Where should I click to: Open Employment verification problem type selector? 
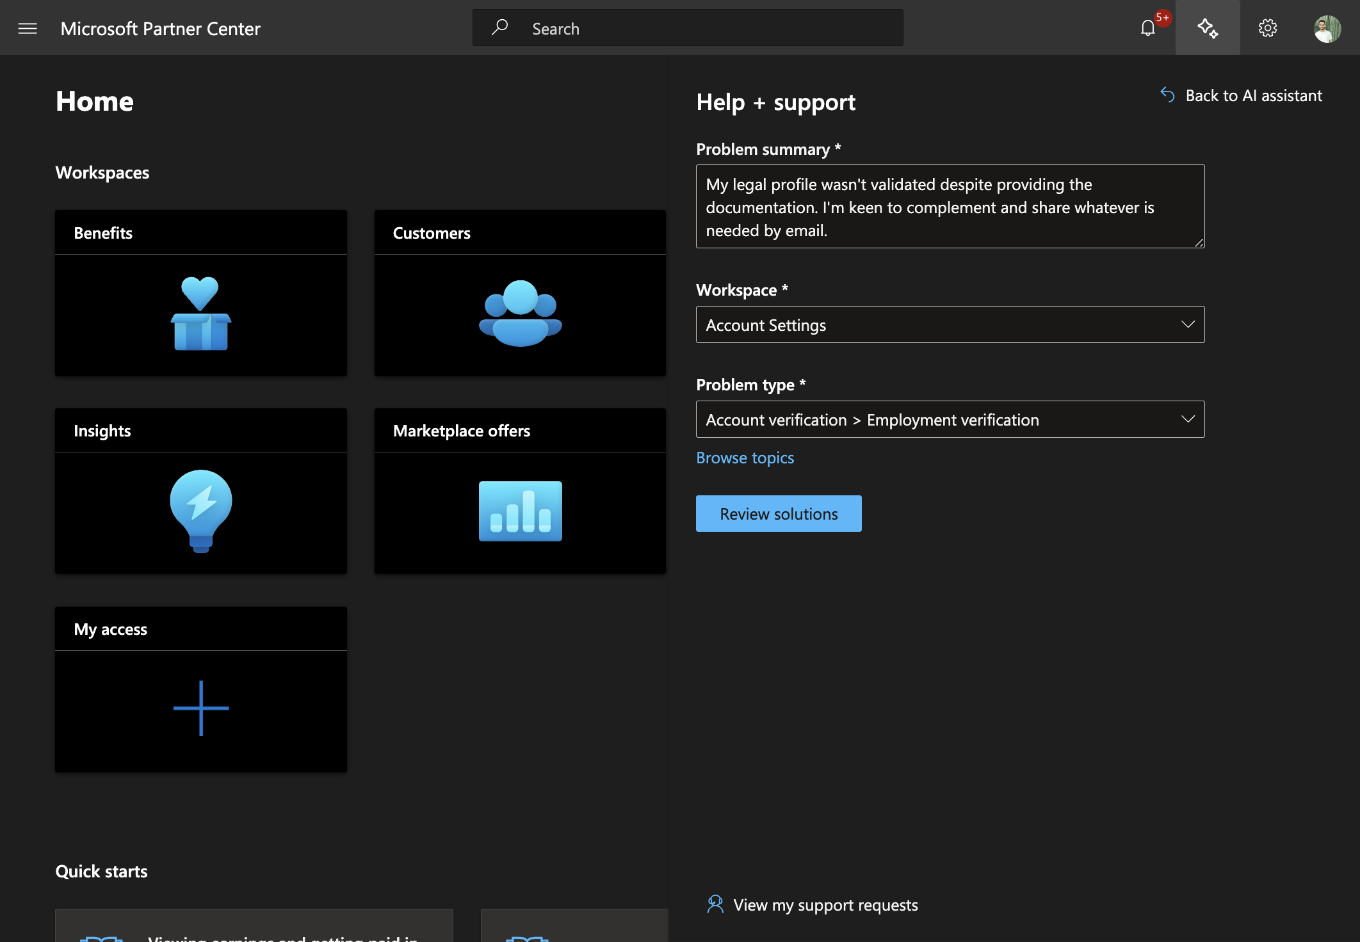pyautogui.click(x=950, y=419)
